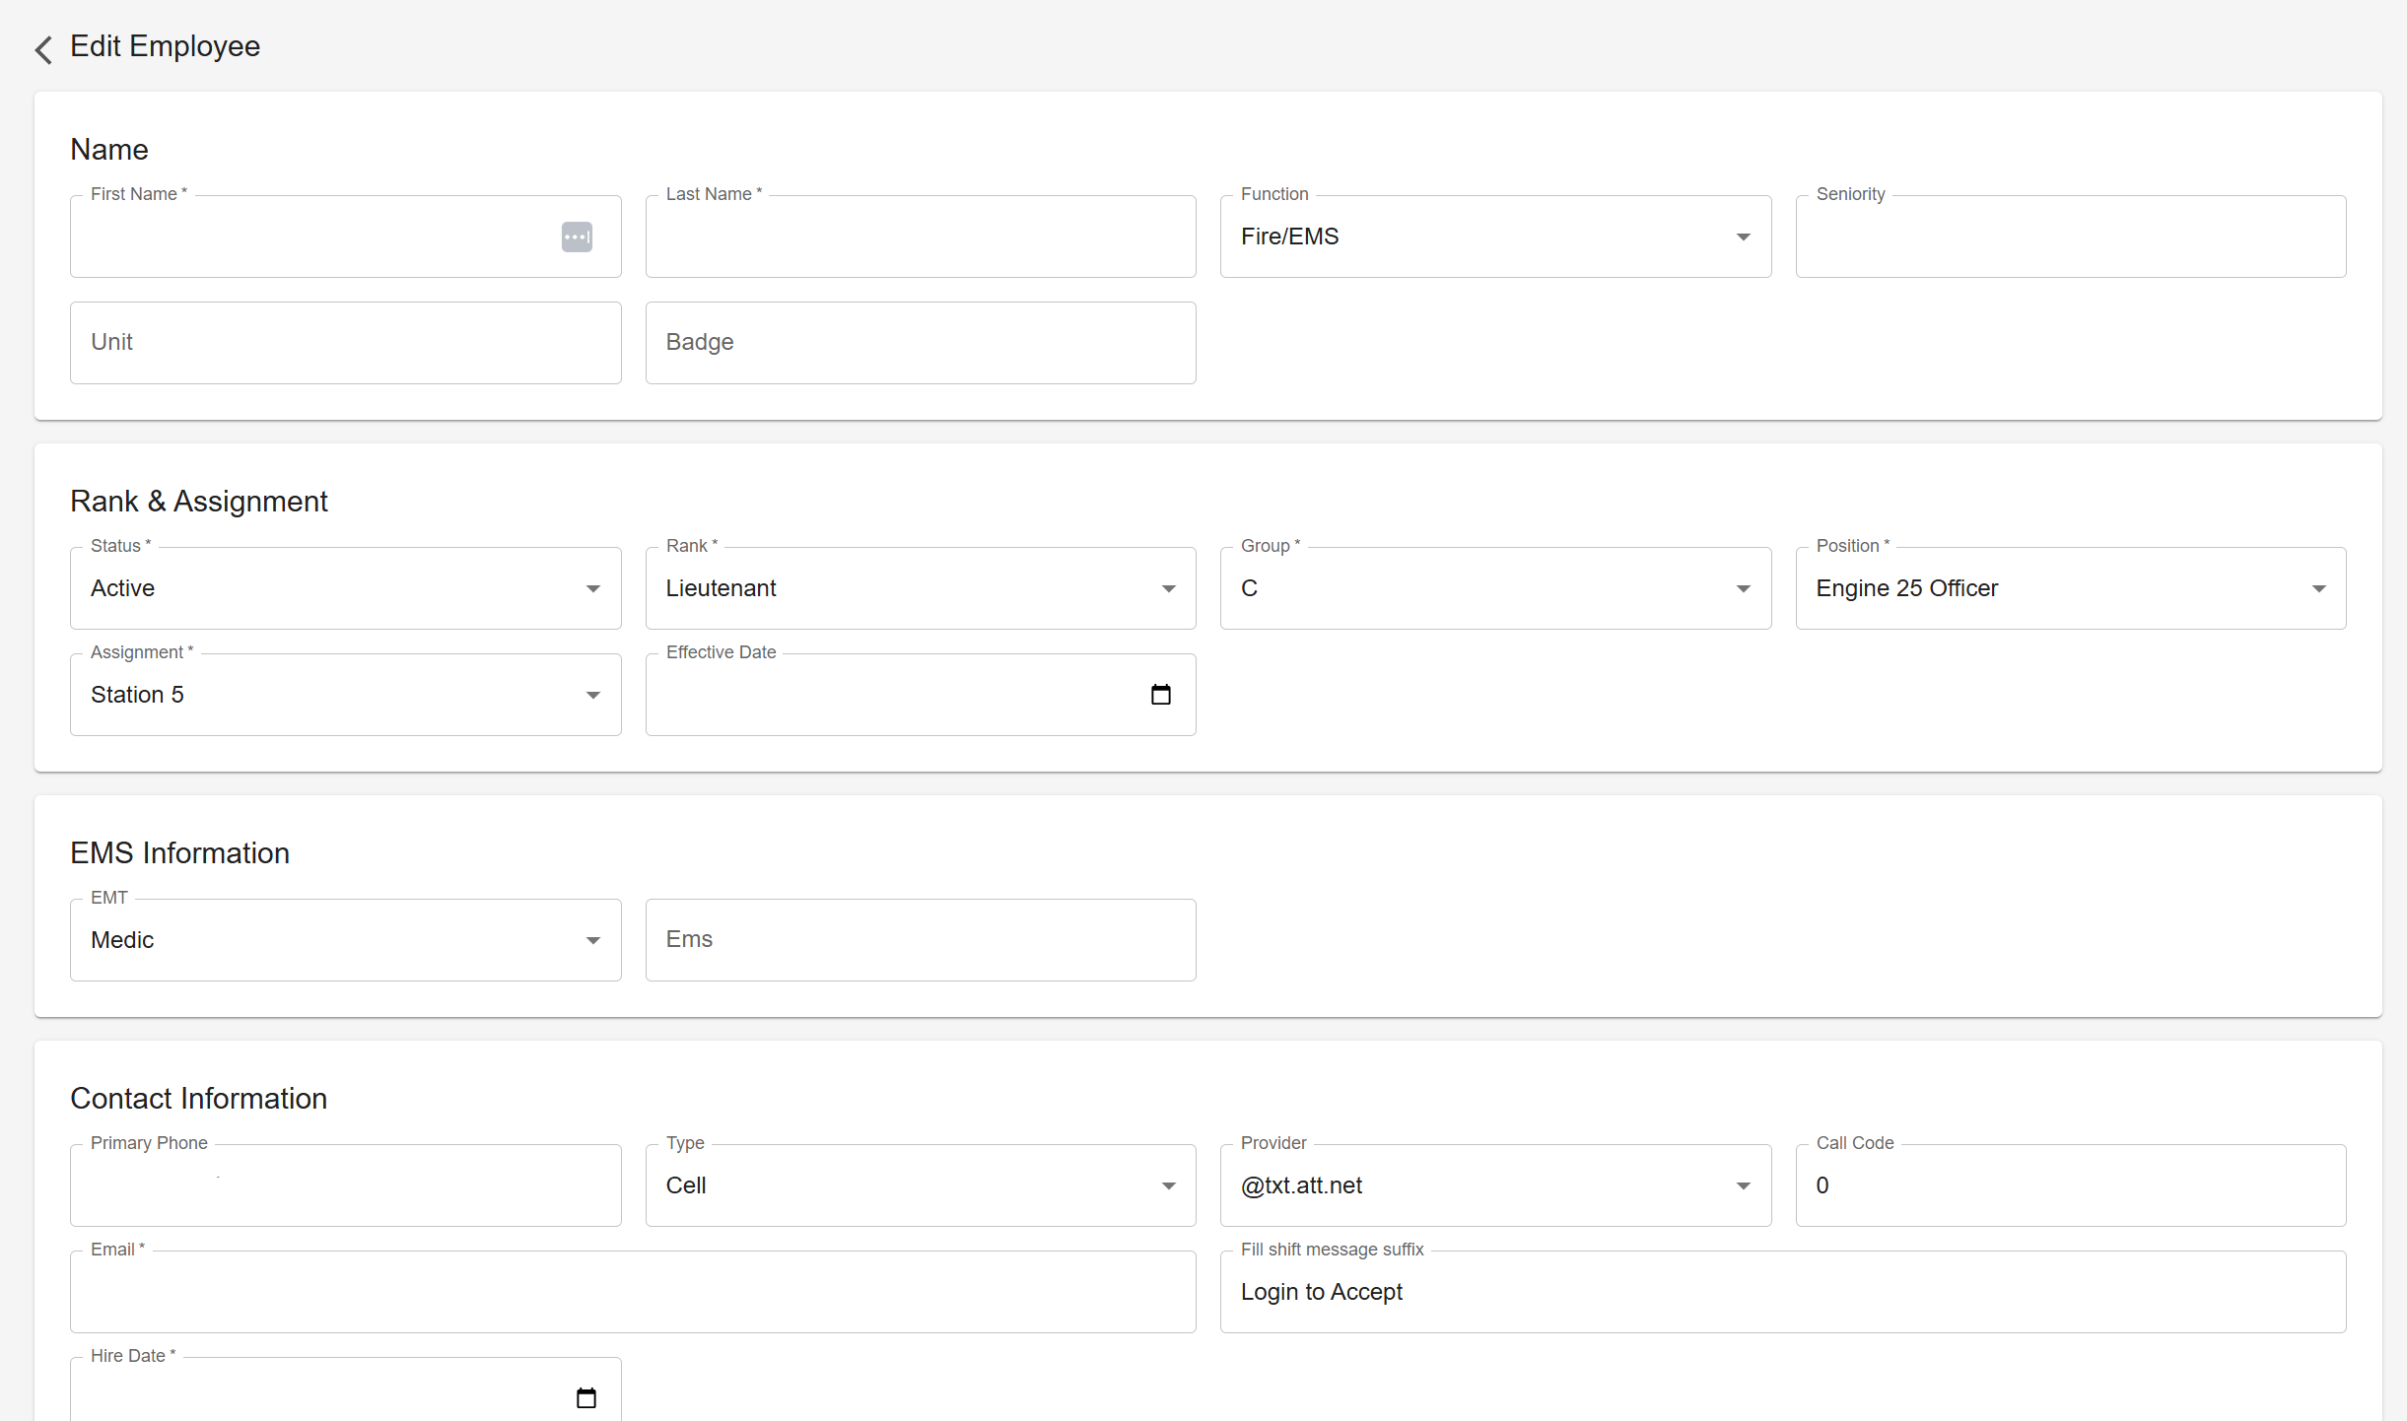The height and width of the screenshot is (1421, 2407).
Task: Focus the Ems text field
Action: [x=920, y=940]
